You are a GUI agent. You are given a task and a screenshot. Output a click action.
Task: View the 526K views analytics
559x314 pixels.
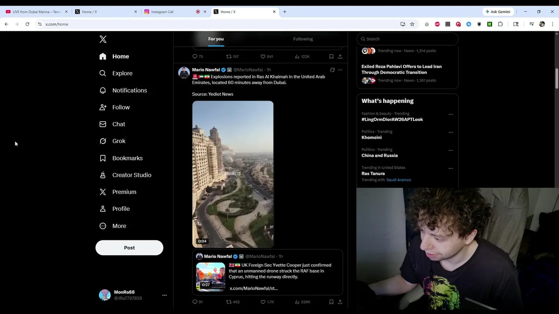[302, 302]
